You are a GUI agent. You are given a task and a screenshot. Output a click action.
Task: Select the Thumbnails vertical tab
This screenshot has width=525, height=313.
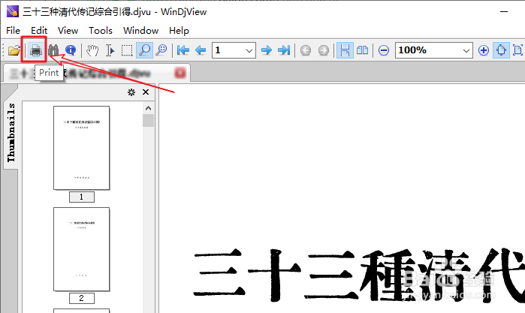pyautogui.click(x=11, y=133)
